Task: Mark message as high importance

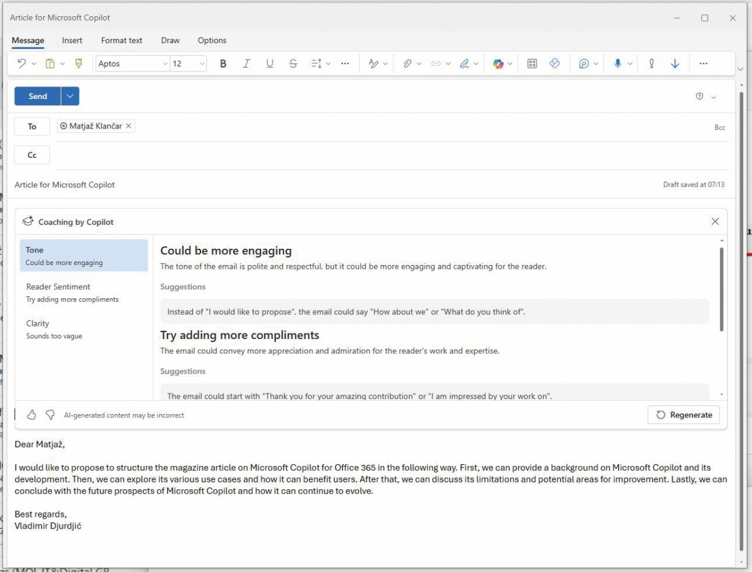Action: [x=652, y=63]
